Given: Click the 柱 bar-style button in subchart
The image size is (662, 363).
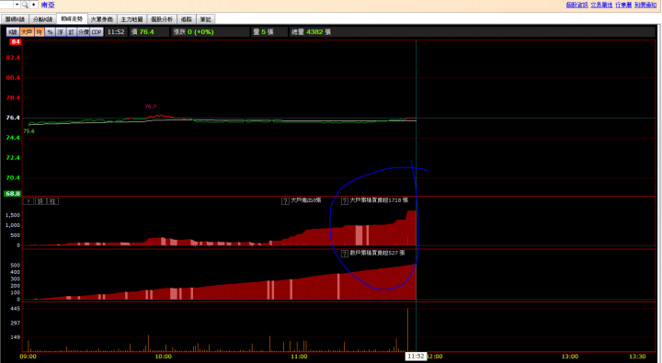Looking at the screenshot, I should (x=52, y=201).
